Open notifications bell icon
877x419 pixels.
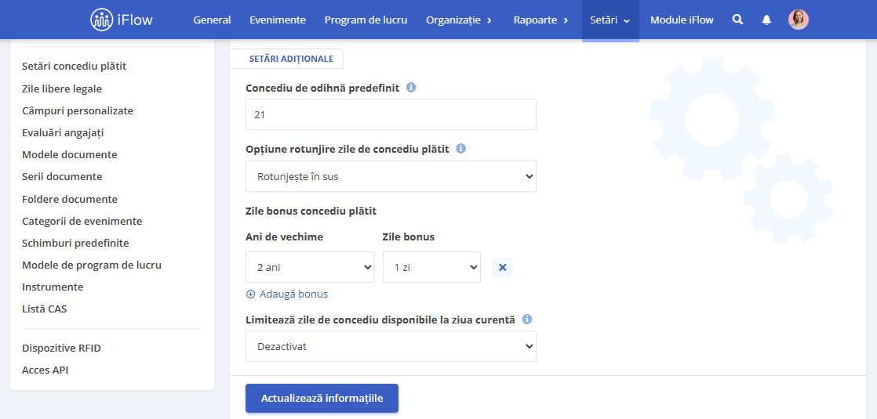click(766, 20)
